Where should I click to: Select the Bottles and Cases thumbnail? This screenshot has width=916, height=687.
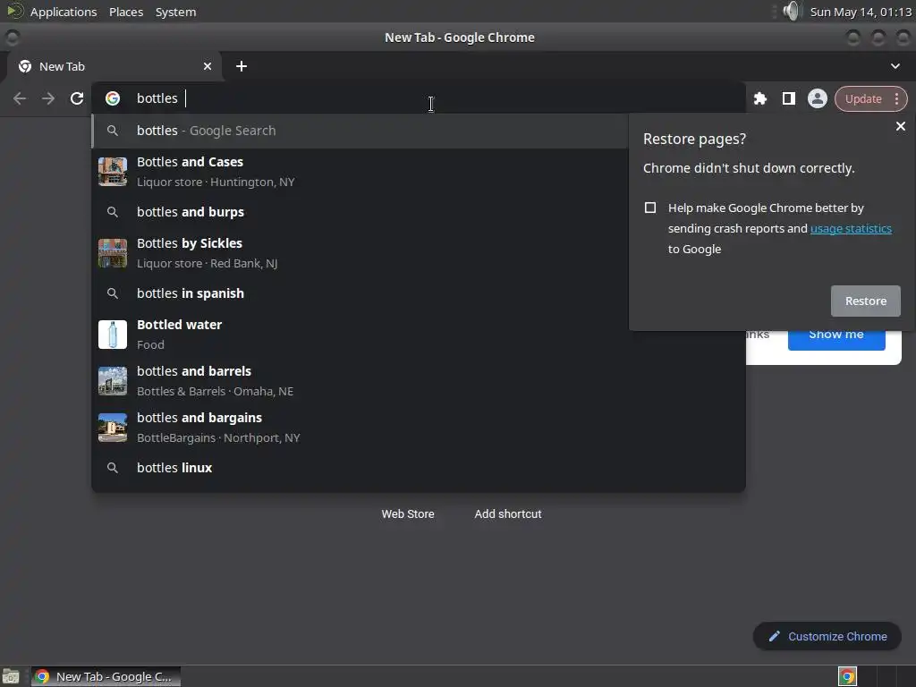[x=113, y=171]
